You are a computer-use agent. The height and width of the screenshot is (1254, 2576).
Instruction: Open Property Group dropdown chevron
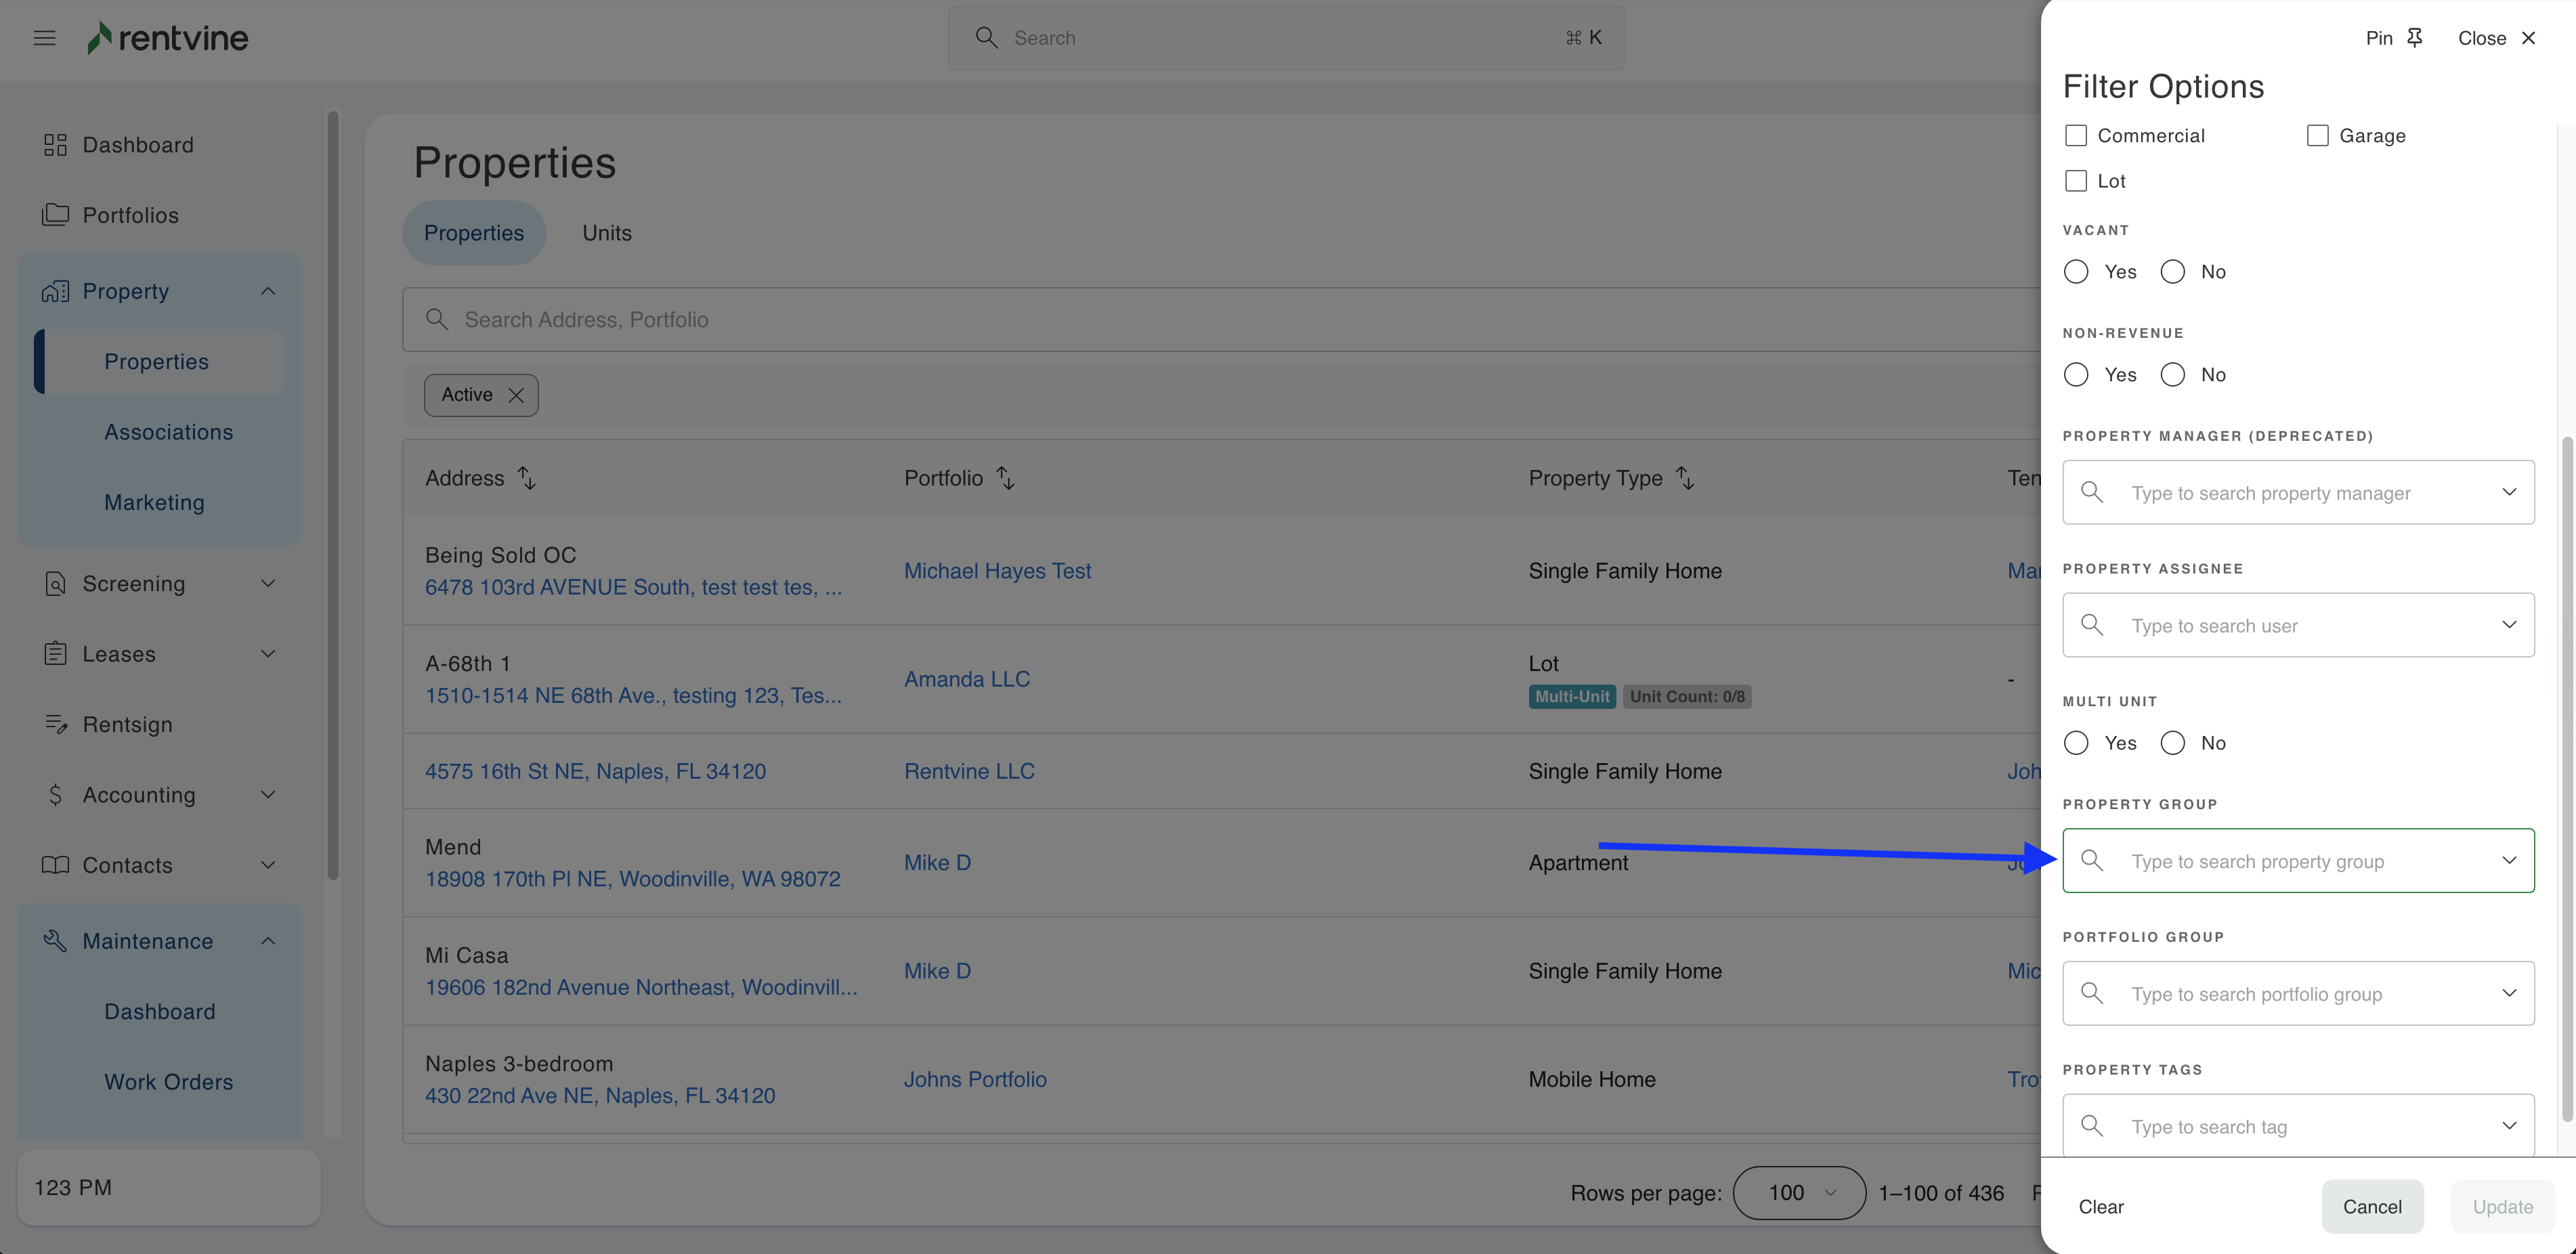point(2509,860)
